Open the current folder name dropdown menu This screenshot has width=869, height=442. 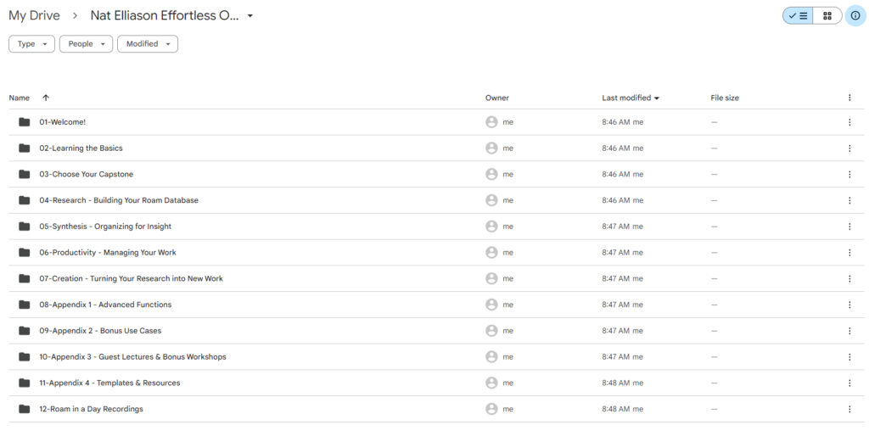[x=250, y=16]
